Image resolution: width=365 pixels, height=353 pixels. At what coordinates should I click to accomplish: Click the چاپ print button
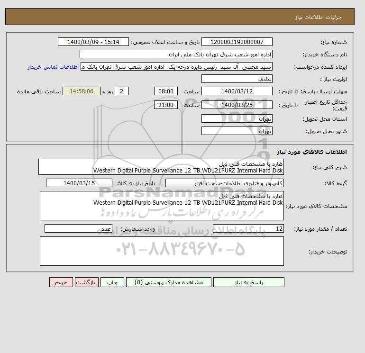(112, 282)
